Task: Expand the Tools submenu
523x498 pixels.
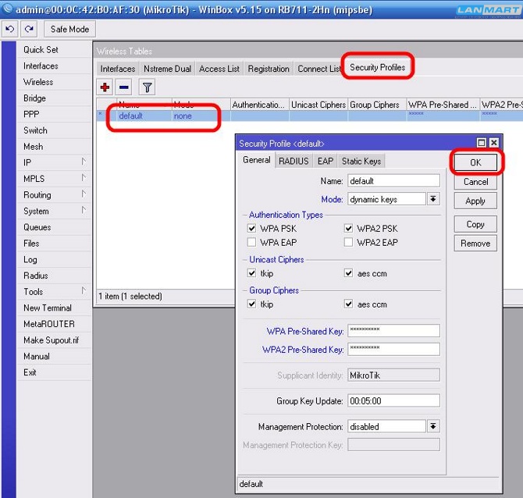Action: click(x=84, y=291)
